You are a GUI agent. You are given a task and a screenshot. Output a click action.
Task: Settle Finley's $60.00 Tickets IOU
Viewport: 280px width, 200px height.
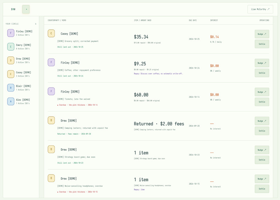[x=262, y=102]
